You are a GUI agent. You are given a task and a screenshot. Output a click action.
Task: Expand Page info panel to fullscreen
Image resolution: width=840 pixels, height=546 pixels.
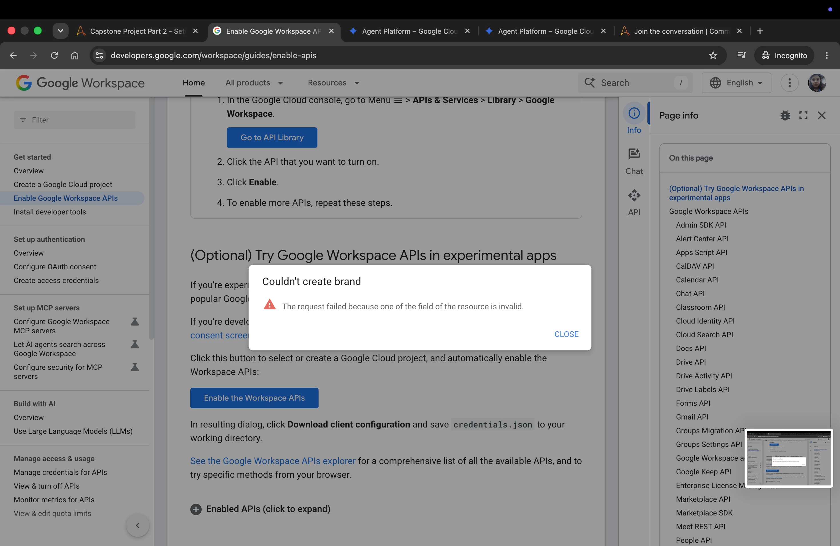(x=803, y=115)
